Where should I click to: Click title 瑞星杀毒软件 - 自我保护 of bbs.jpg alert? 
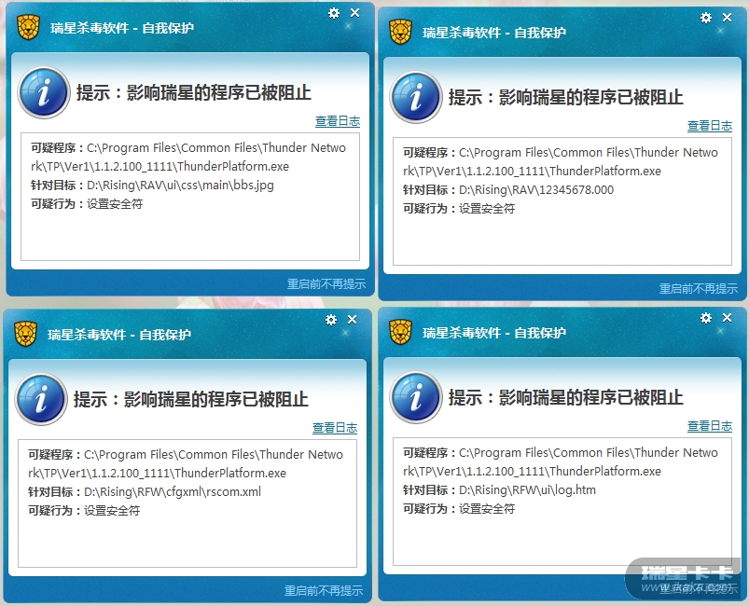point(122,28)
